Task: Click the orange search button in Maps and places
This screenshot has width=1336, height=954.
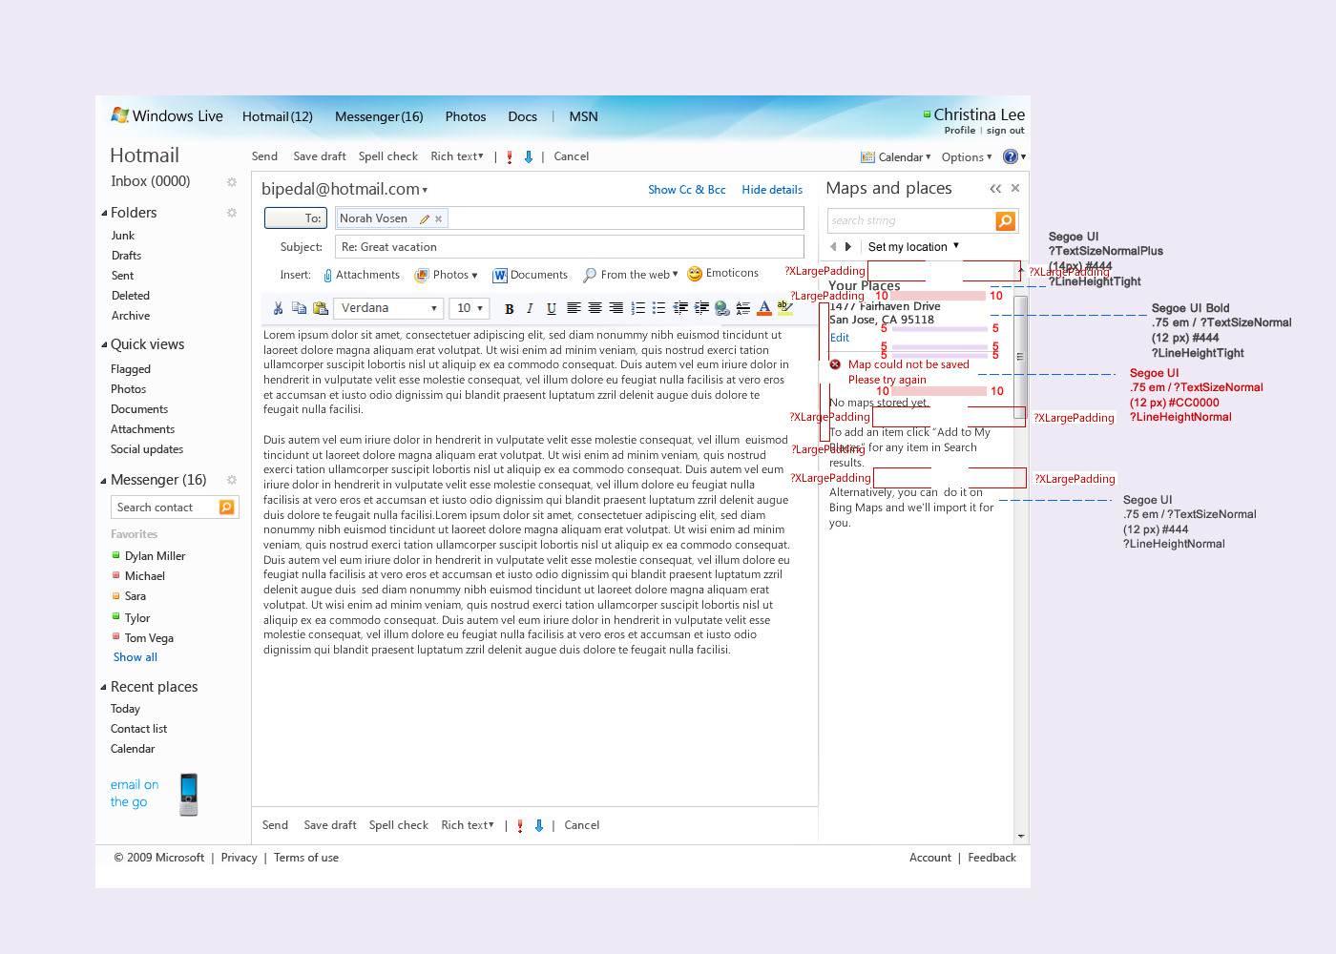Action: [x=1005, y=221]
